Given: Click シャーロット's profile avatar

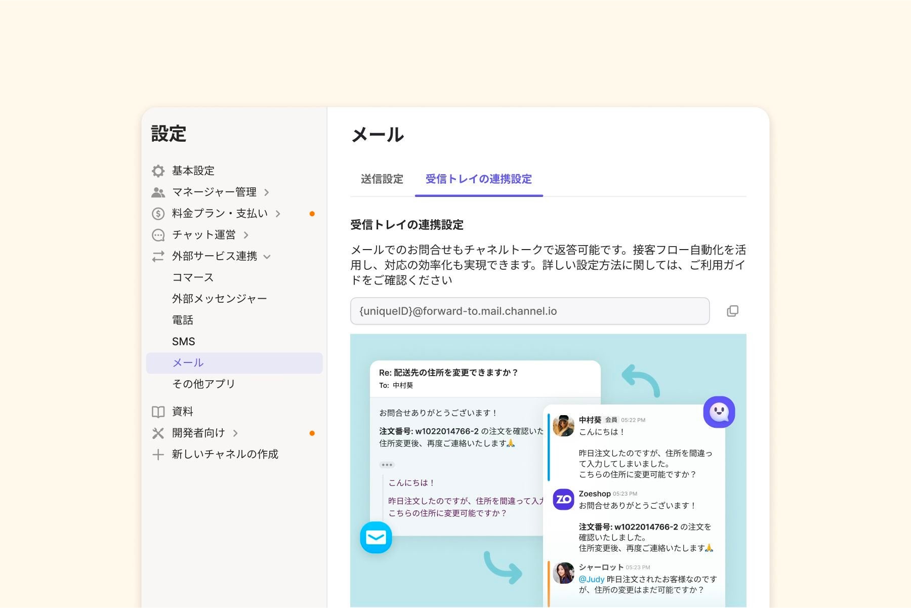Looking at the screenshot, I should pos(563,573).
